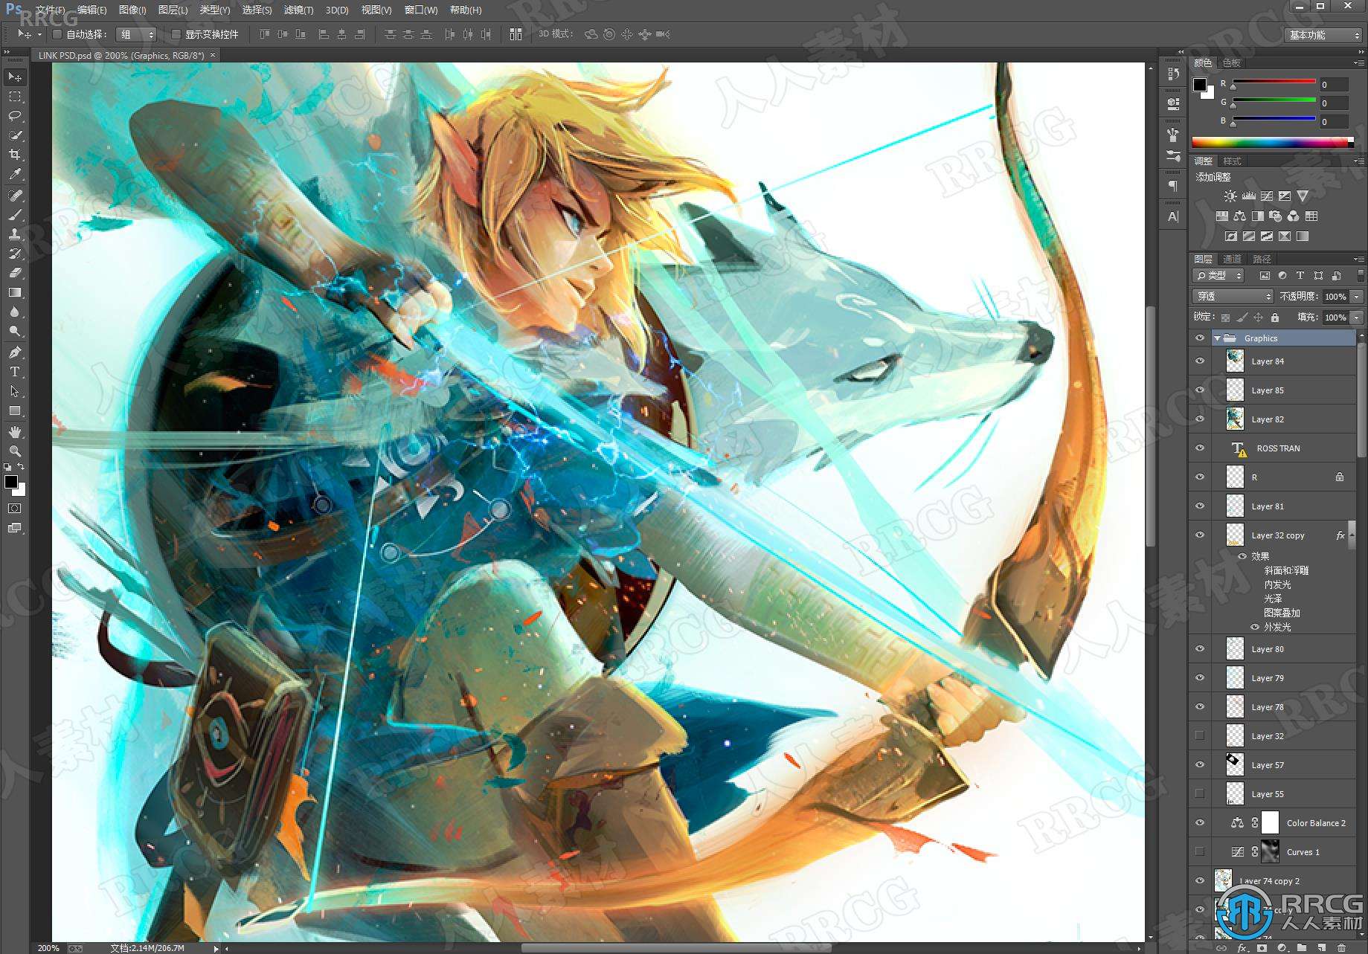Select the Brush tool
1368x954 pixels.
(x=15, y=215)
